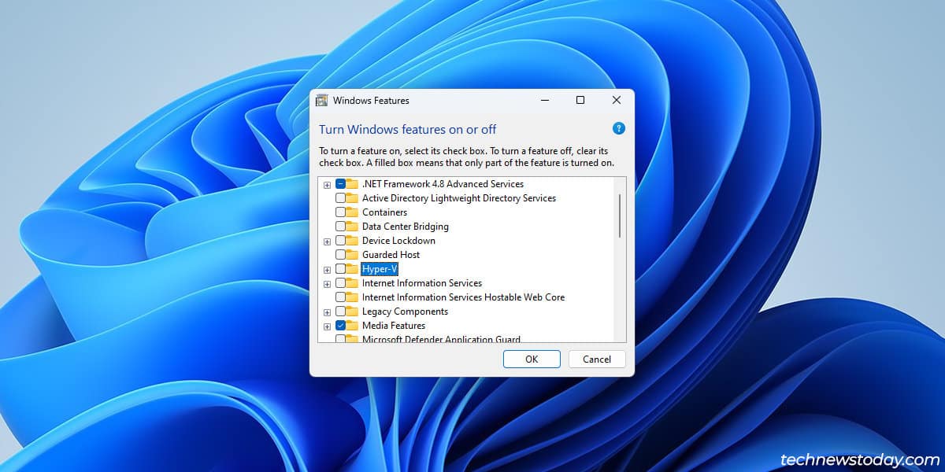Click the Cancel button
This screenshot has height=472, width=945.
597,359
